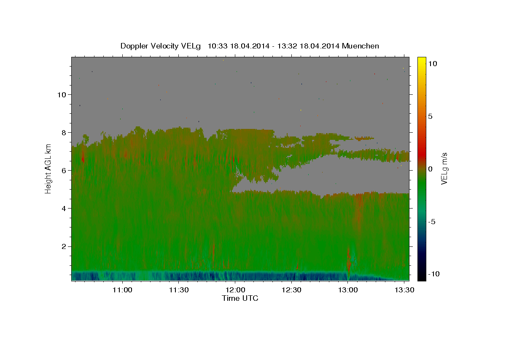
Task: Click the blue low-level velocity band near ground
Action: coord(219,276)
